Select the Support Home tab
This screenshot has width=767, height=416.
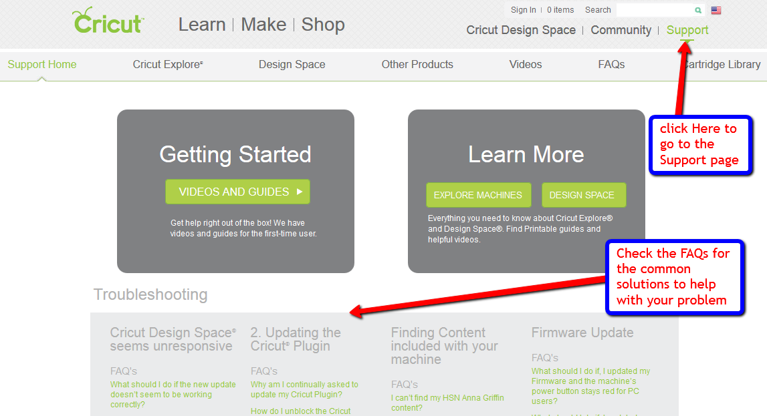[x=42, y=65]
